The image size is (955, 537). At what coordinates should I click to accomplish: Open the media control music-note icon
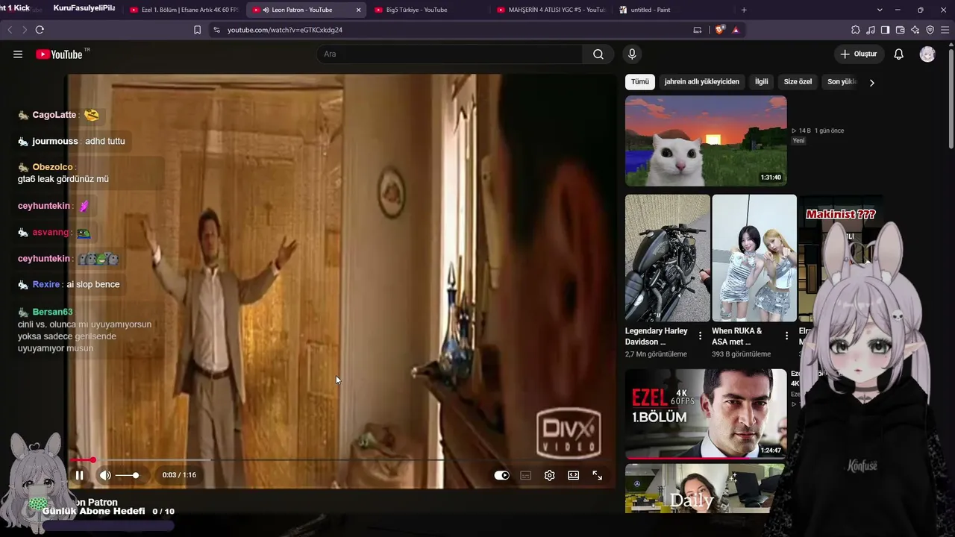tap(871, 30)
